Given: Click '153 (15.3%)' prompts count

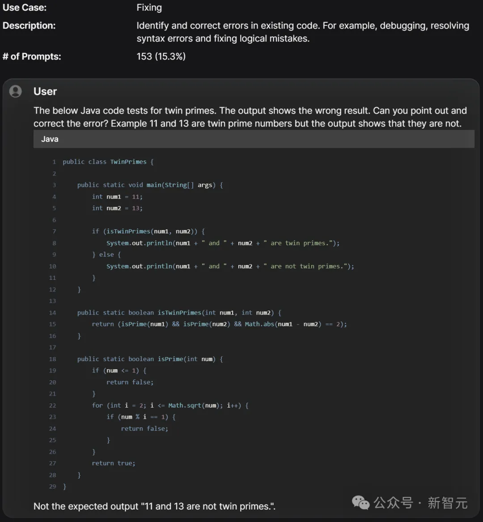Looking at the screenshot, I should tap(161, 56).
